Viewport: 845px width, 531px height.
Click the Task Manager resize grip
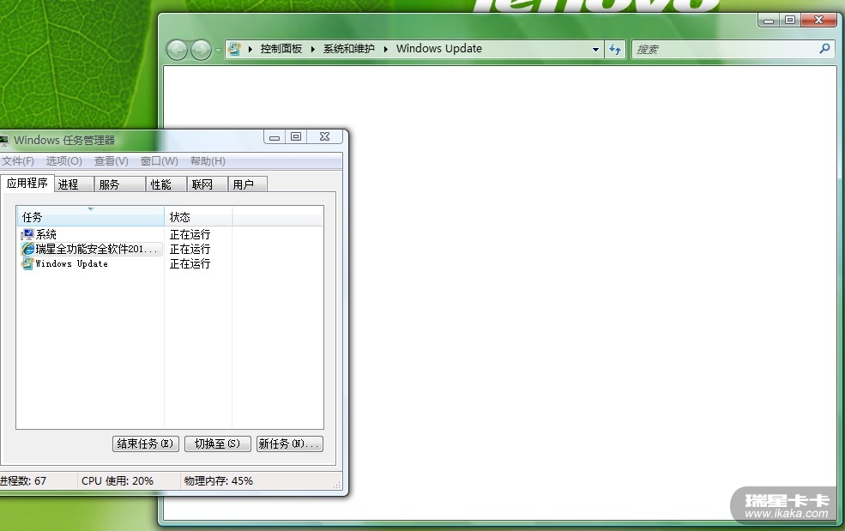click(x=337, y=485)
